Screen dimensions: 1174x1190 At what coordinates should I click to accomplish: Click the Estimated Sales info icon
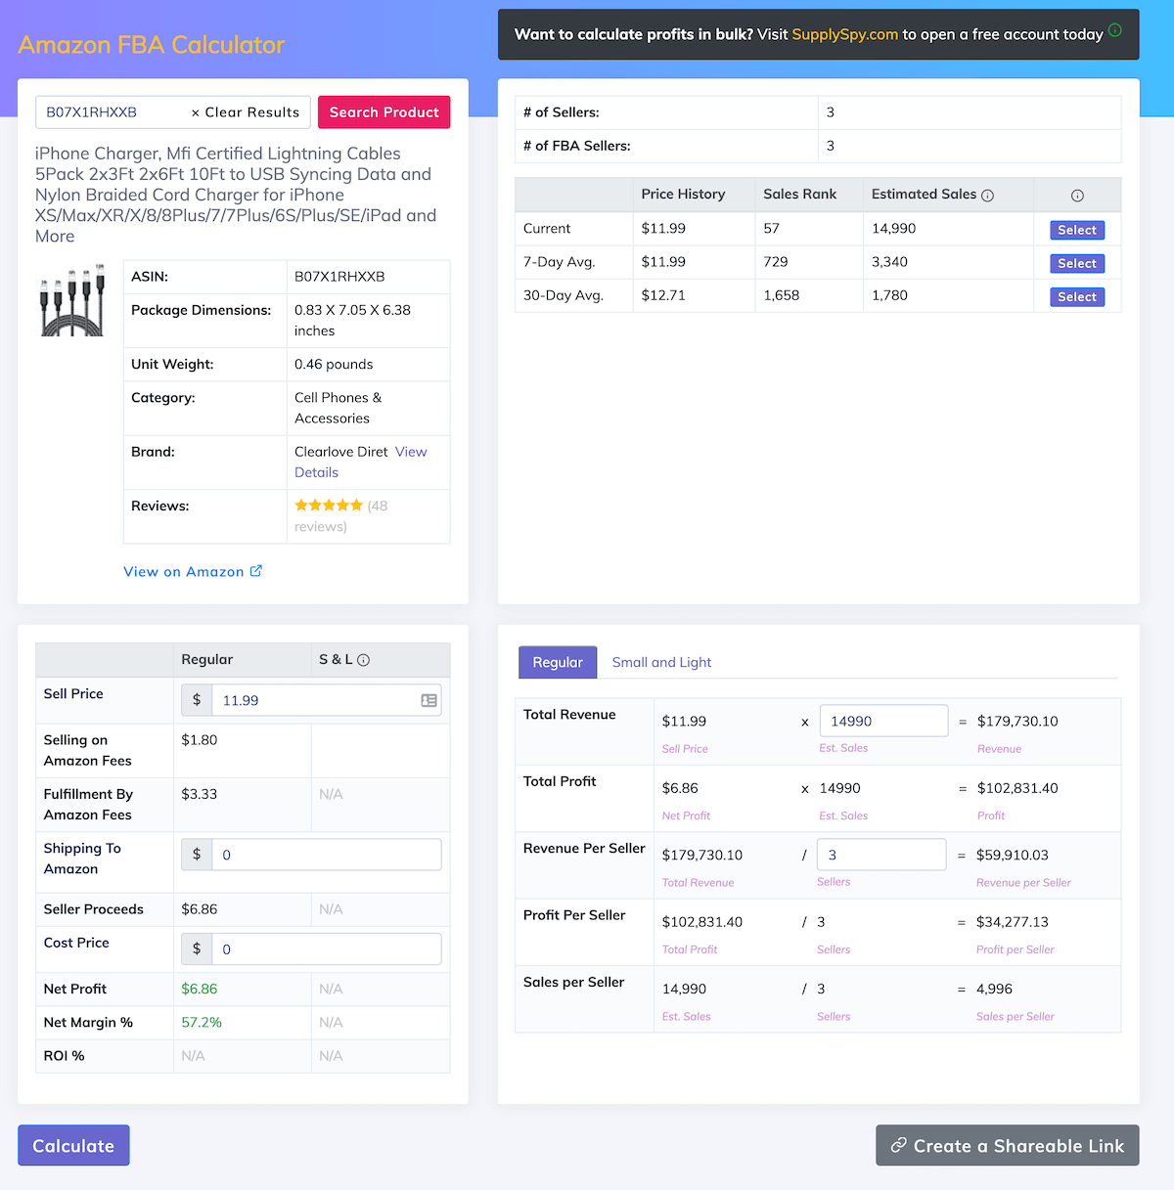pos(987,196)
